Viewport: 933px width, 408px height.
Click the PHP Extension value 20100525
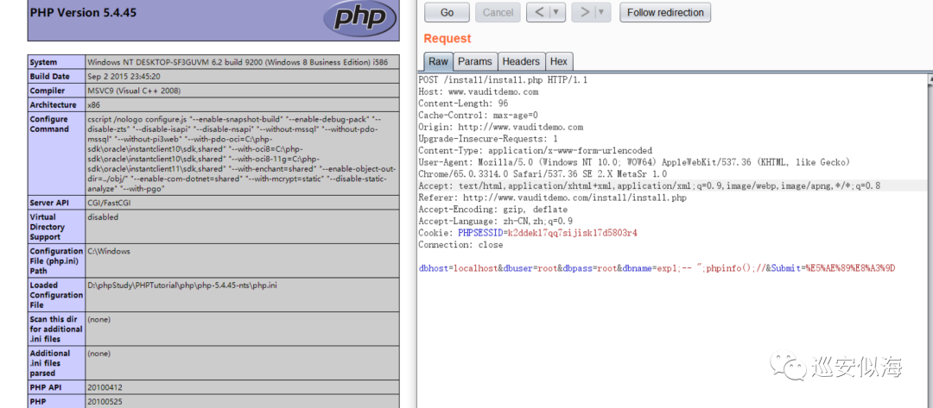coord(105,401)
